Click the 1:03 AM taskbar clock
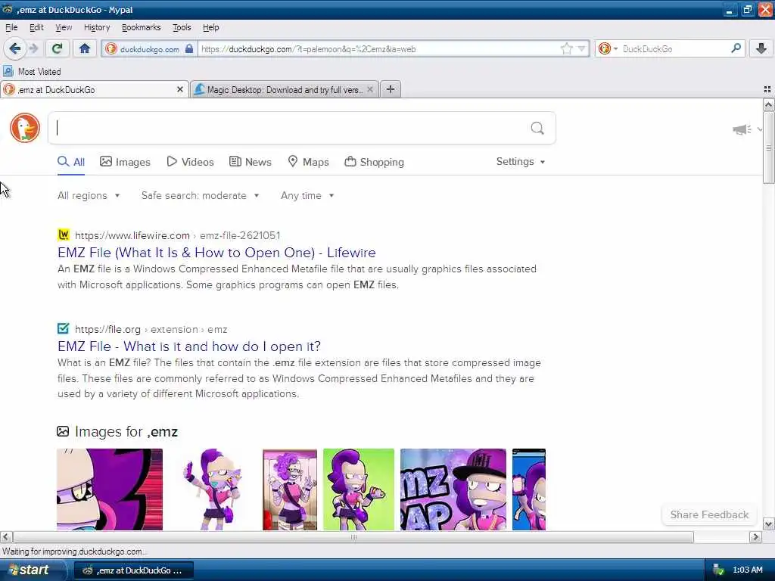 [x=747, y=570]
